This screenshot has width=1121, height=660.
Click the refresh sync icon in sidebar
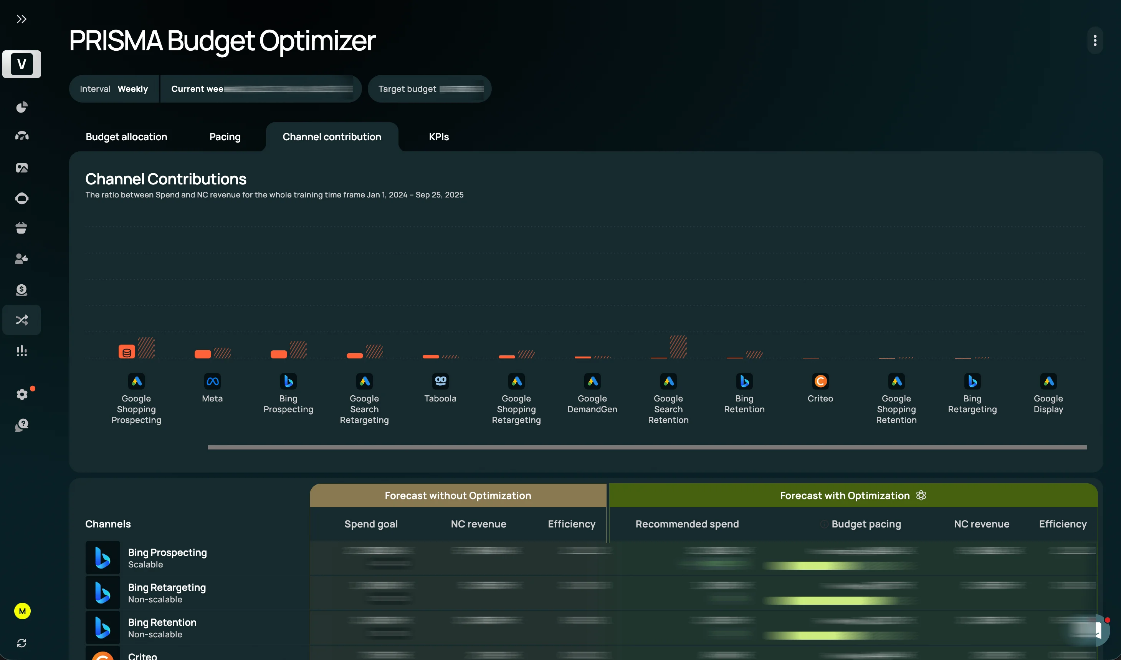pyautogui.click(x=21, y=643)
